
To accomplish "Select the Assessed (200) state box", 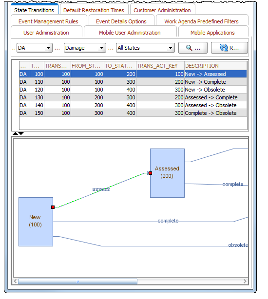I will point(167,173).
